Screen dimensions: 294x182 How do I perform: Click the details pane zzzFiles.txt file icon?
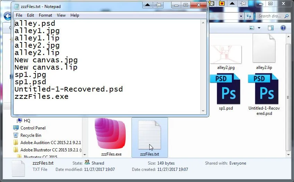coord(18,168)
